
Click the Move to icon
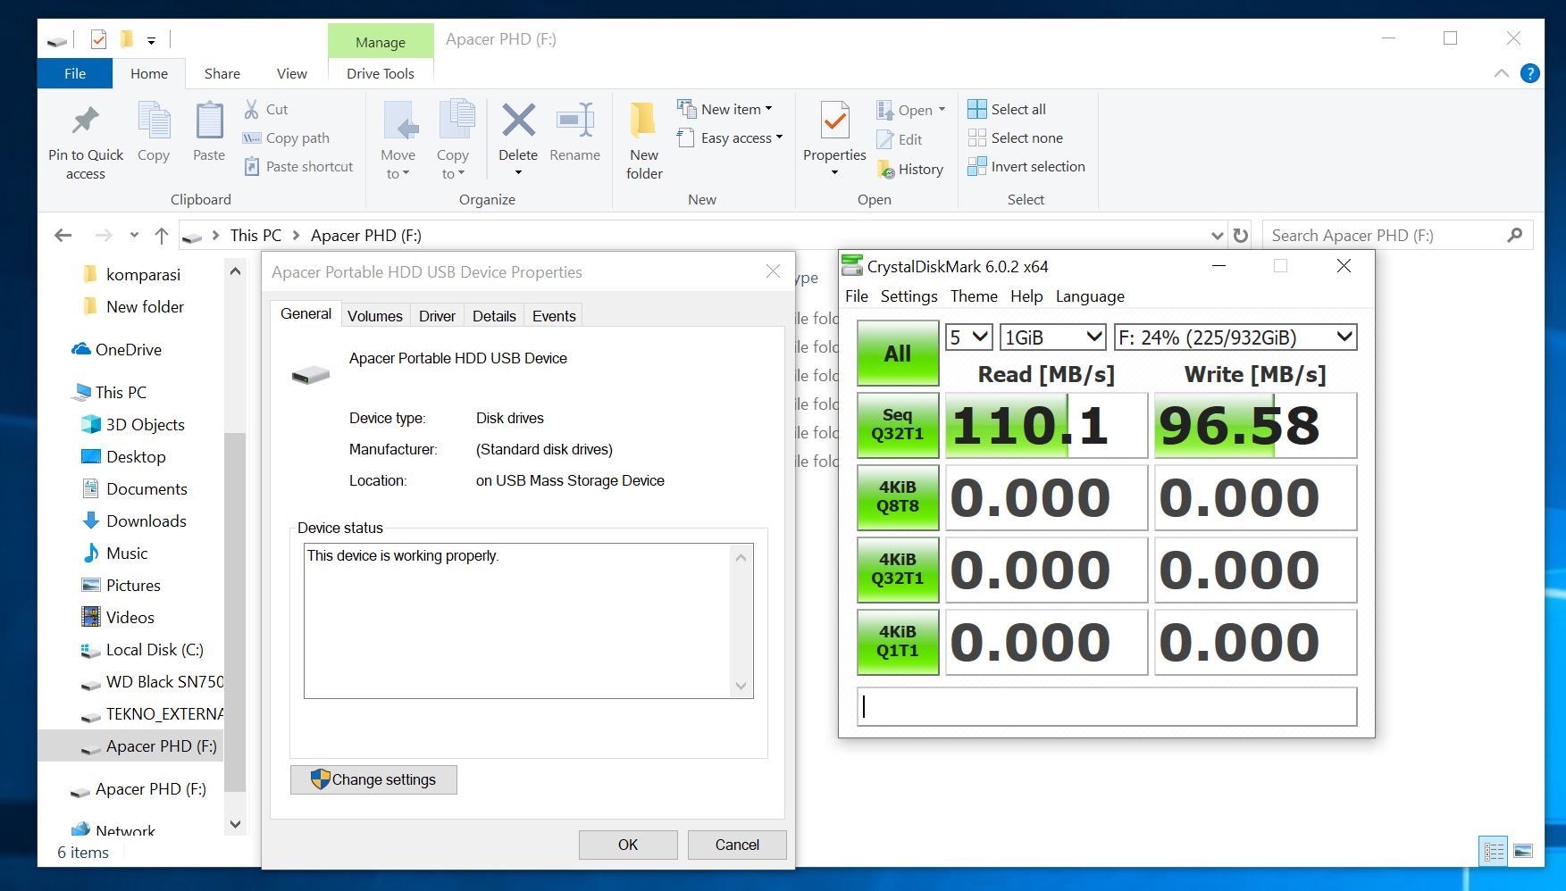tap(399, 121)
